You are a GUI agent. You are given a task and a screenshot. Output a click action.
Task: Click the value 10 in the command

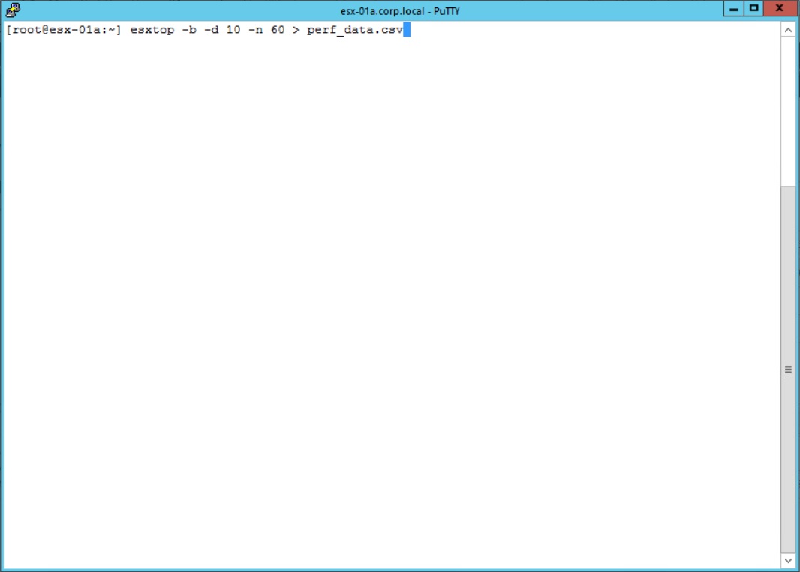tap(233, 29)
